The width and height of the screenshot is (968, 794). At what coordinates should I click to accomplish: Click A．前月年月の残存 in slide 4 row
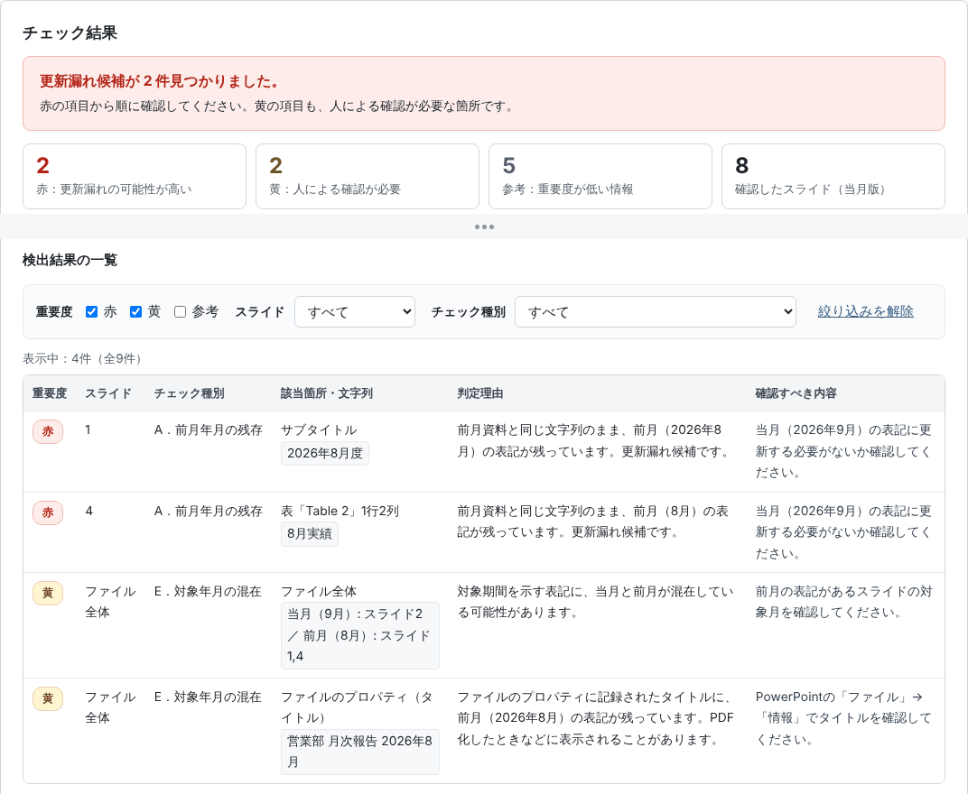208,511
